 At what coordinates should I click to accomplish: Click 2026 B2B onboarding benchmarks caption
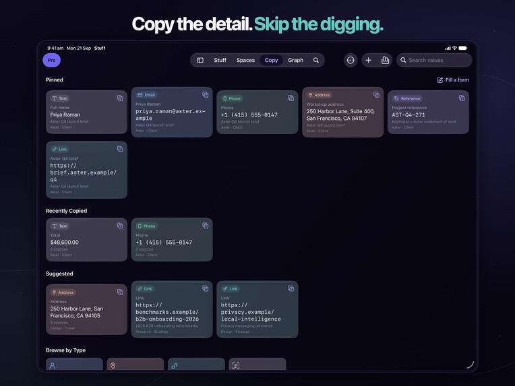click(x=166, y=326)
